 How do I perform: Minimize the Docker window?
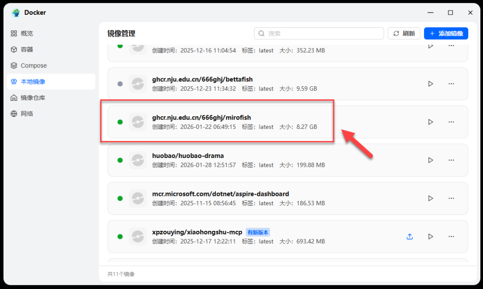pos(431,13)
